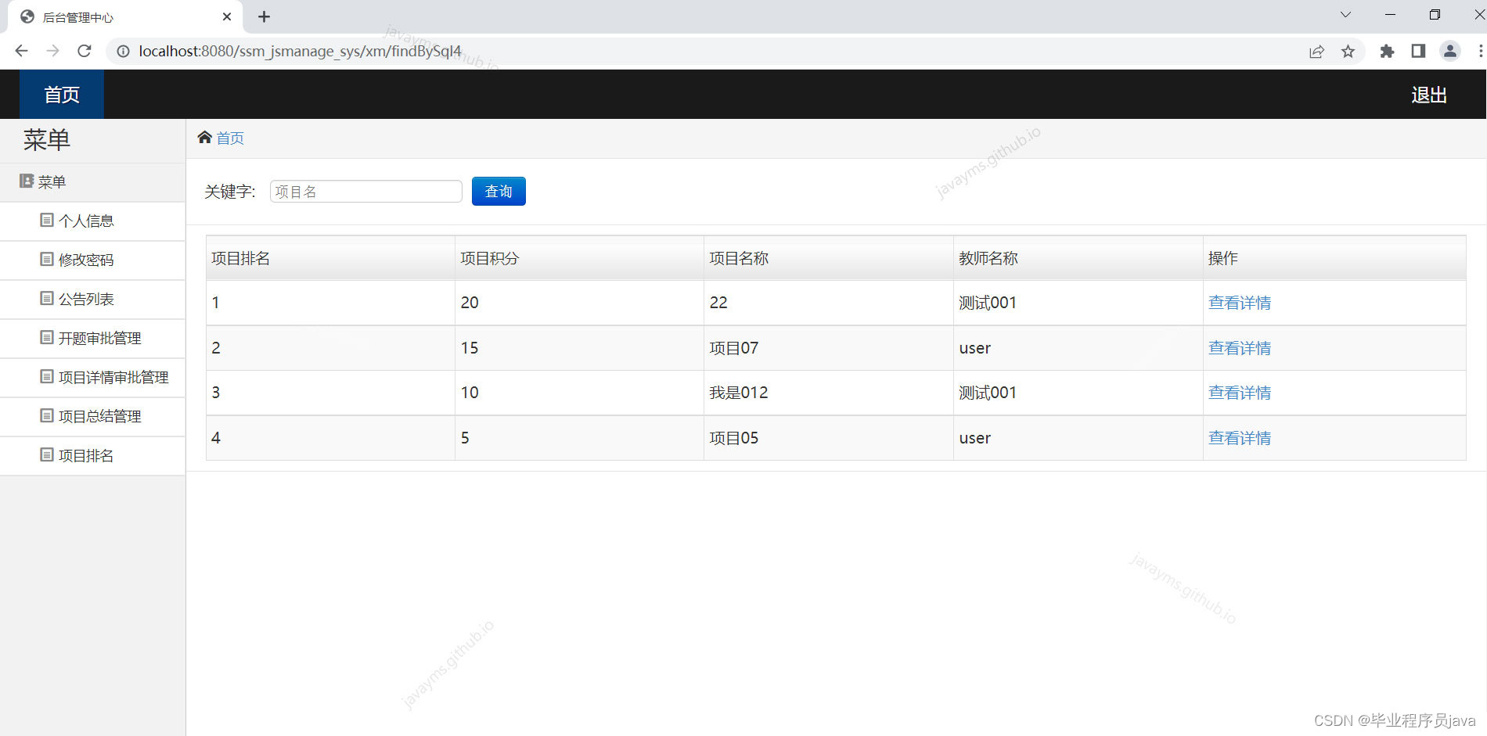Open the browser three-dot menu

(x=1480, y=52)
